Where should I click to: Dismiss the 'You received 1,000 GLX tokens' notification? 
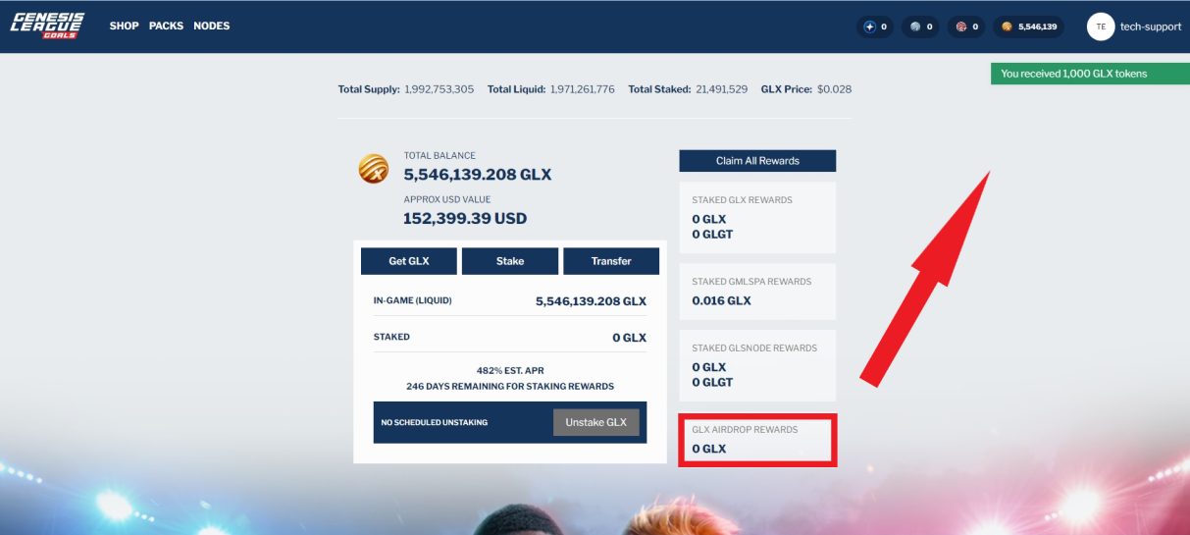pyautogui.click(x=1090, y=74)
